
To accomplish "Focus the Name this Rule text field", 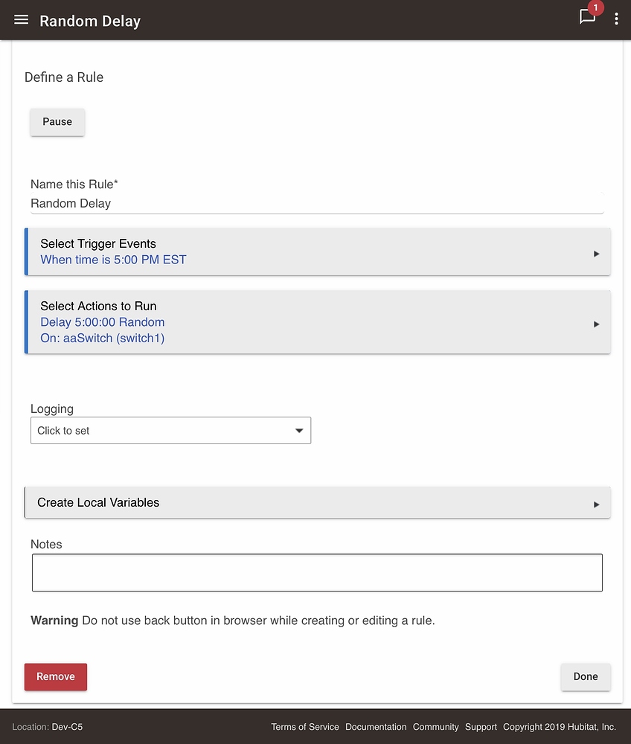I will pyautogui.click(x=316, y=203).
